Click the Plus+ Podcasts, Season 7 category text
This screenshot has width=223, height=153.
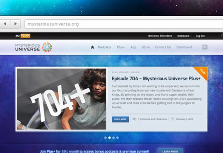coord(126,72)
